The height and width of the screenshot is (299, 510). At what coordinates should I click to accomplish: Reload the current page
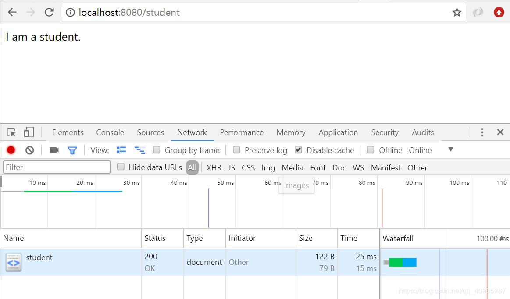tap(49, 12)
